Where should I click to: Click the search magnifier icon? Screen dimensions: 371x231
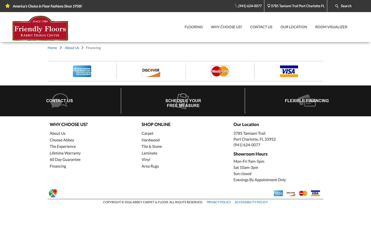(x=337, y=6)
